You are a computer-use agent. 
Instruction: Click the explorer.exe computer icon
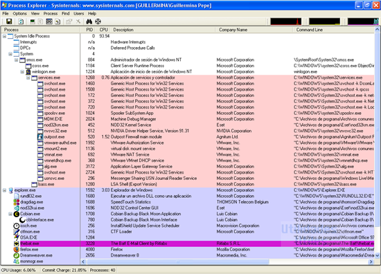[10, 190]
